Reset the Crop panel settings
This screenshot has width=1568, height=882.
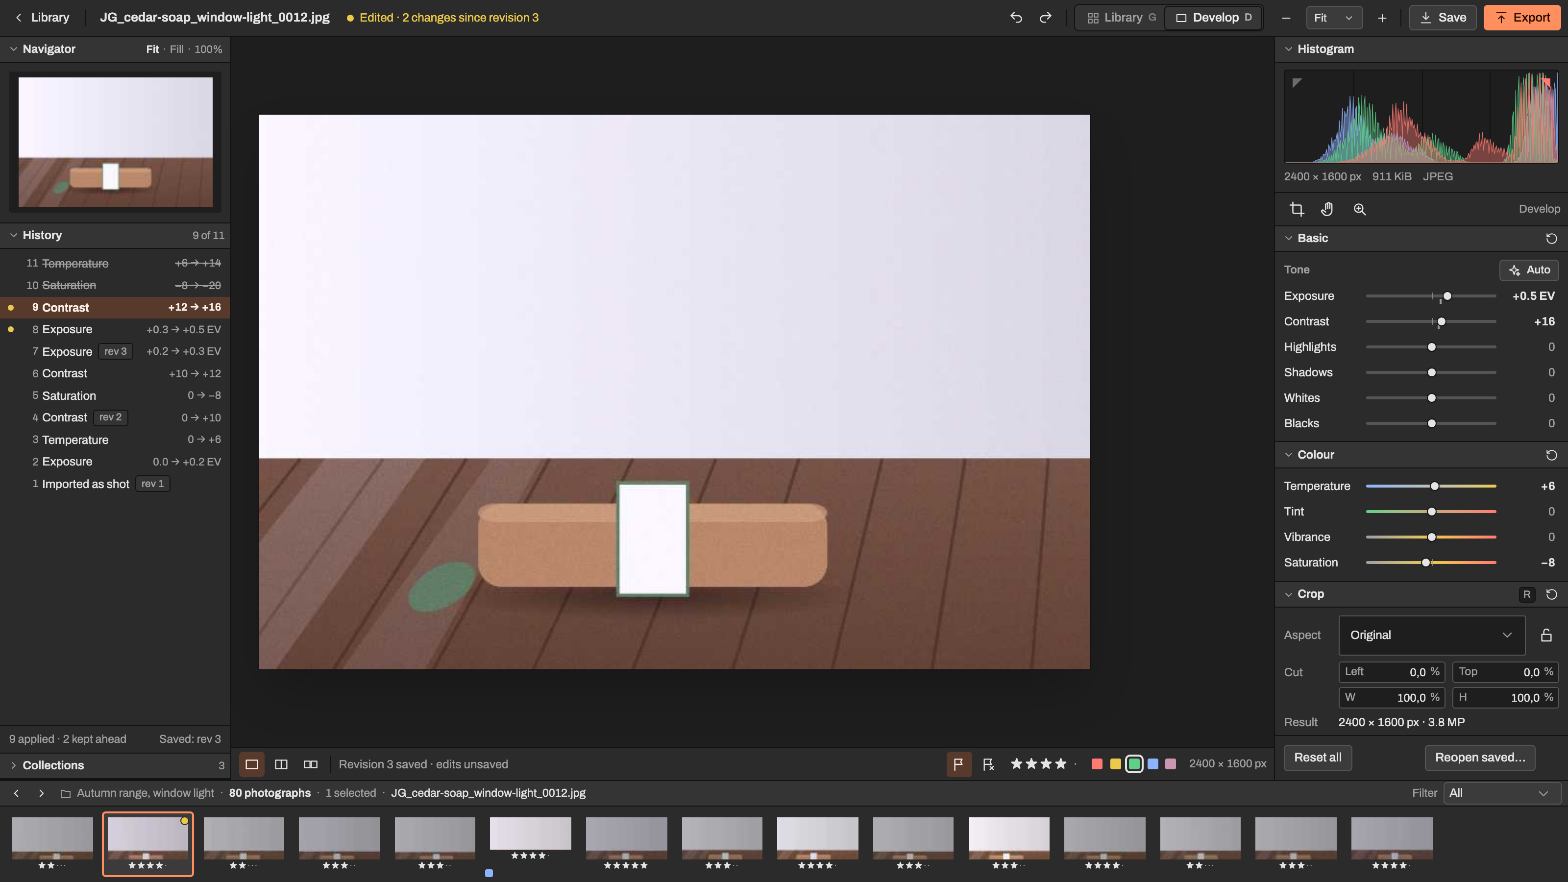pyautogui.click(x=1551, y=594)
